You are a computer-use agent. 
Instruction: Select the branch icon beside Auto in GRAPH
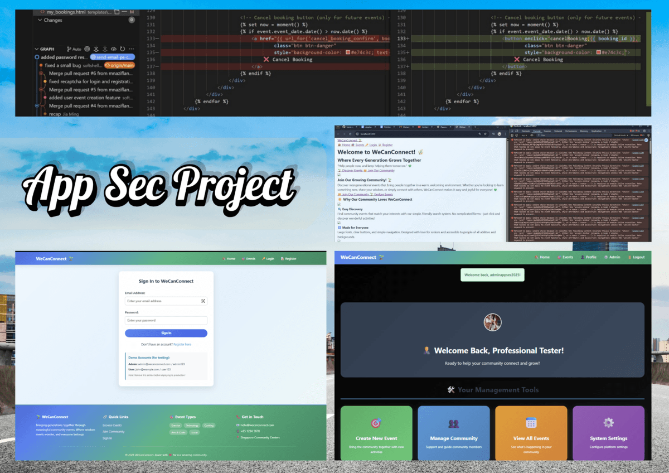pos(69,49)
